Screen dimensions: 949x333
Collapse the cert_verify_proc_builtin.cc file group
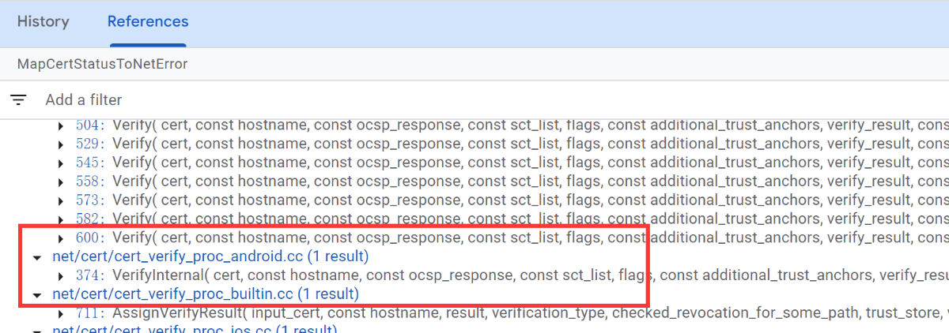(x=36, y=294)
